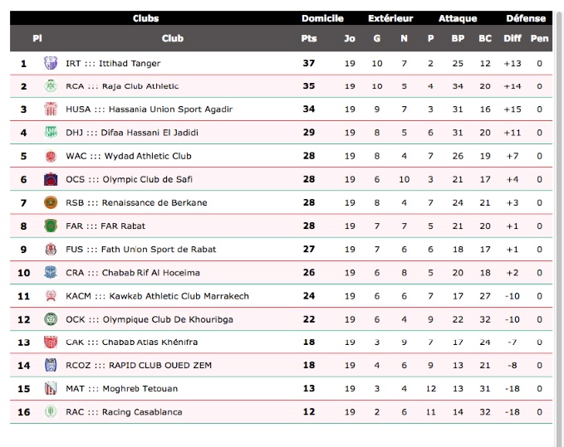Click the Raja Club Athletic crest
This screenshot has width=564, height=447.
click(50, 86)
